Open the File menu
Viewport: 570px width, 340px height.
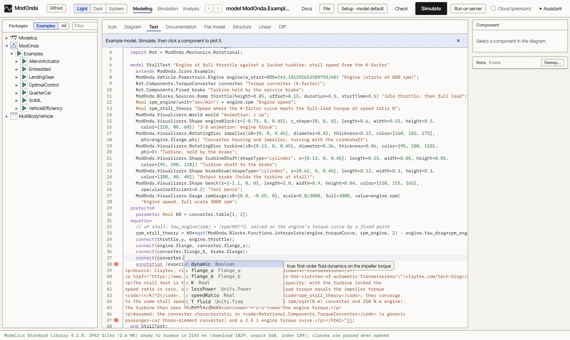click(x=327, y=9)
